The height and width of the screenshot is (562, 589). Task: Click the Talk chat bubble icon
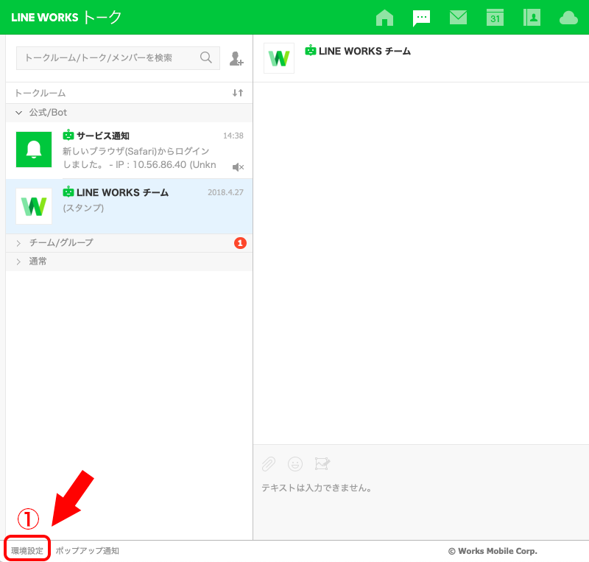(421, 18)
